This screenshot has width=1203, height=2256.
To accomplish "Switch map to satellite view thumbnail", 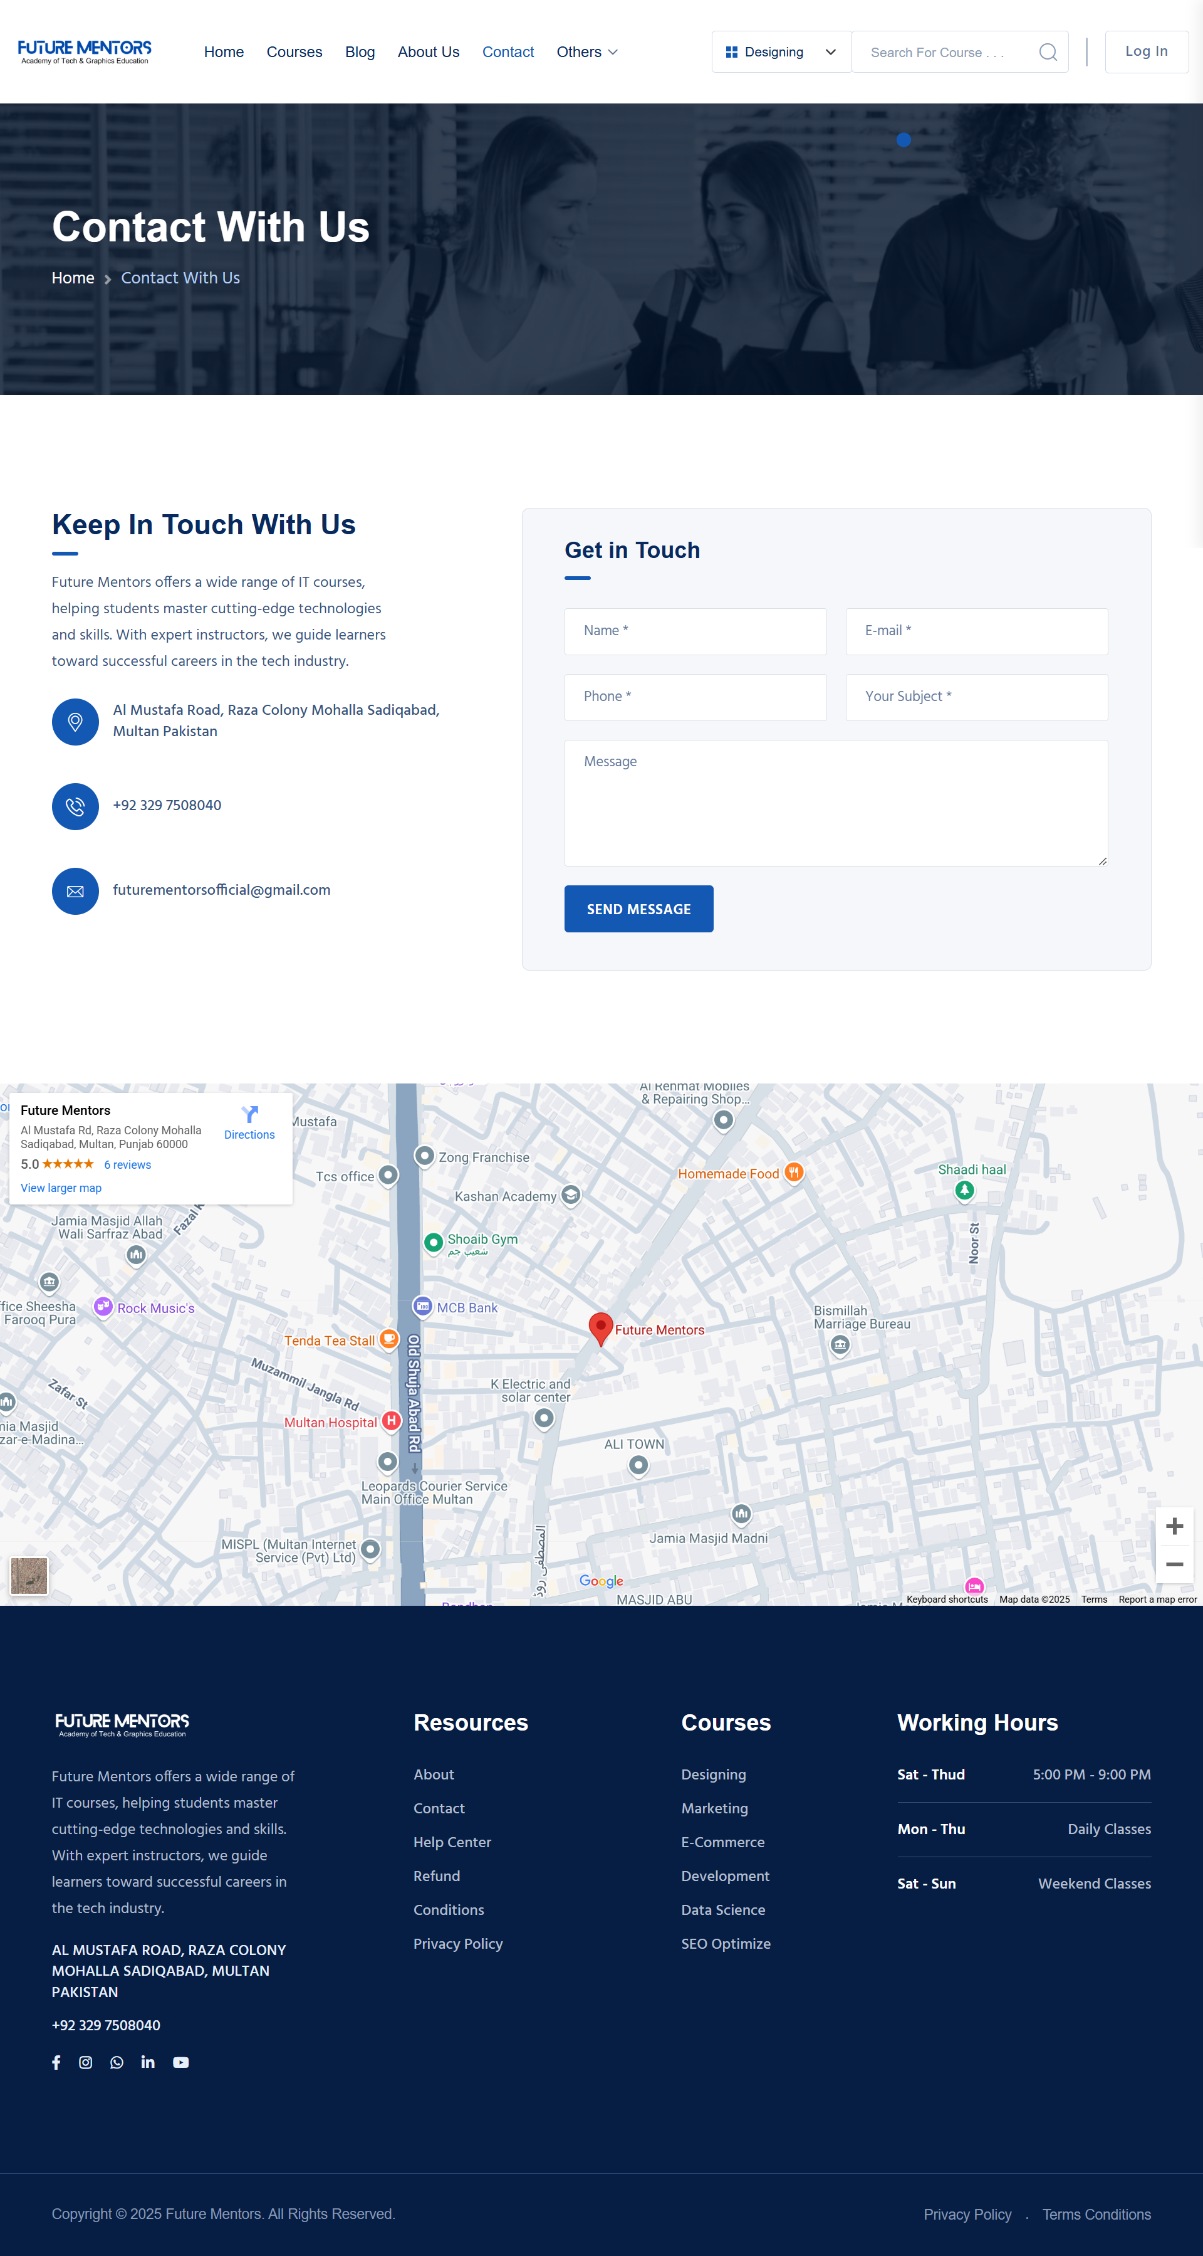I will coord(29,1576).
